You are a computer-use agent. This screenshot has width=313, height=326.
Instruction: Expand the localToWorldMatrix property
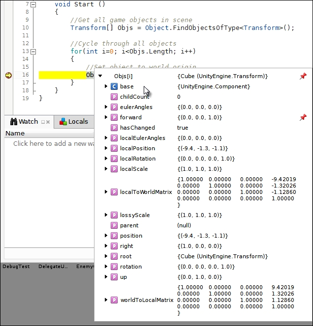pyautogui.click(x=106, y=191)
